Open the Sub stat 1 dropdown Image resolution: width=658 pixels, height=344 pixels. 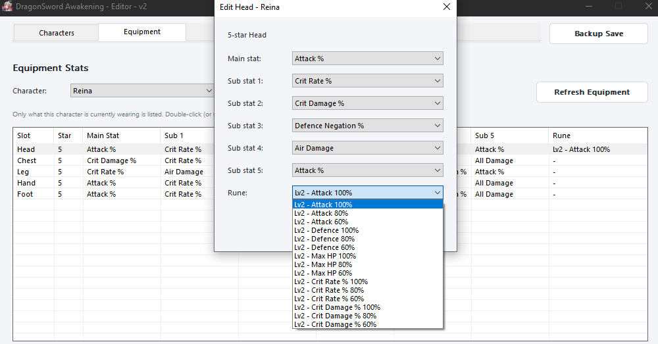coord(367,81)
